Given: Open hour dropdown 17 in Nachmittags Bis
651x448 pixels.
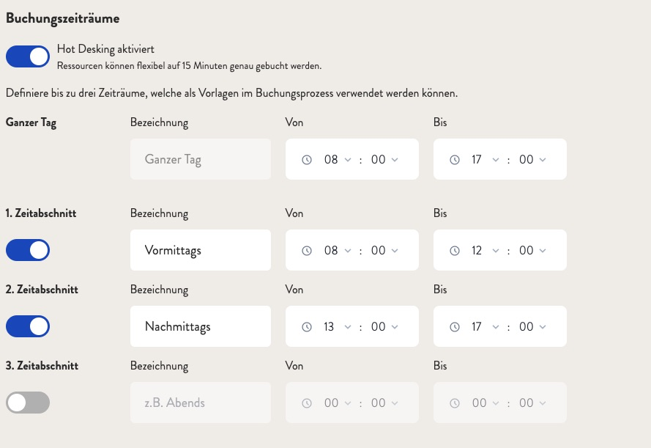Looking at the screenshot, I should pos(486,326).
